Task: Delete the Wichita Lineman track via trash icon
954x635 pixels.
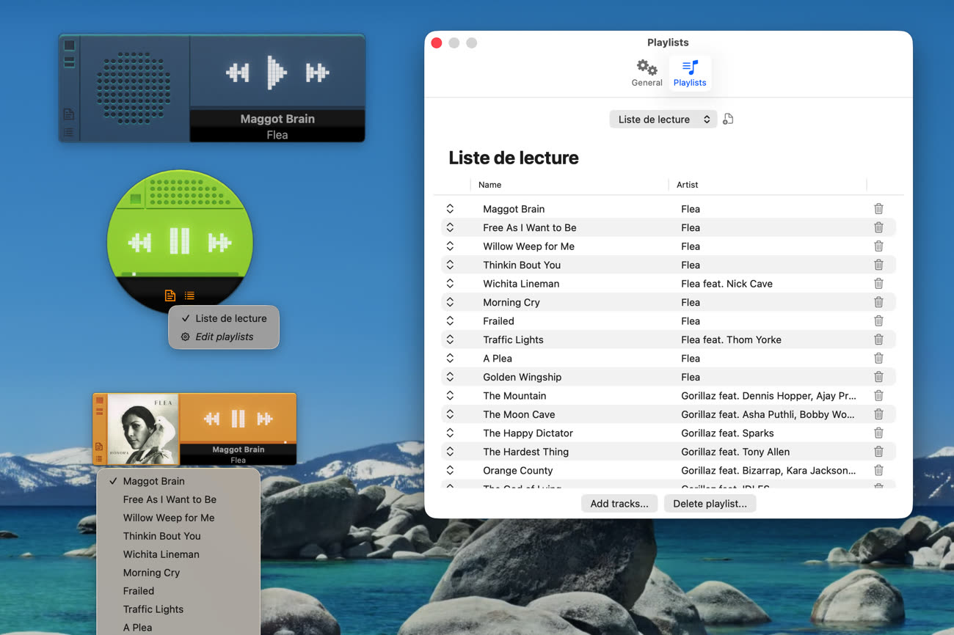Action: point(878,284)
